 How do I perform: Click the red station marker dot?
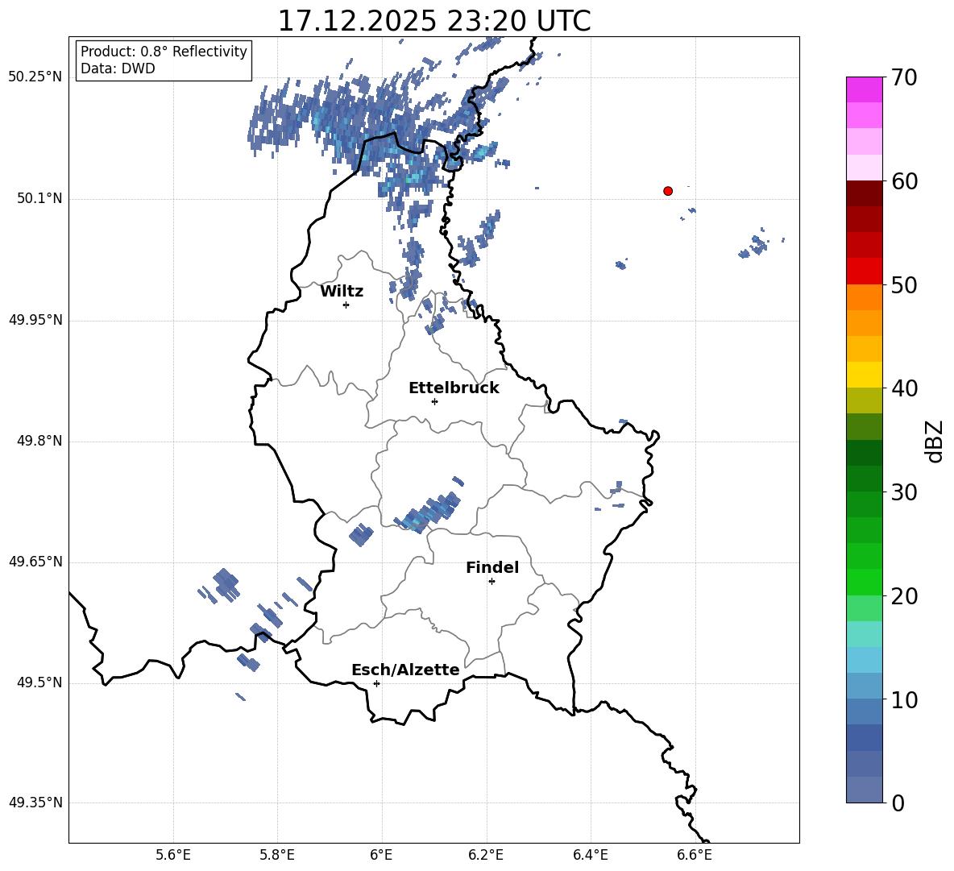coord(667,191)
